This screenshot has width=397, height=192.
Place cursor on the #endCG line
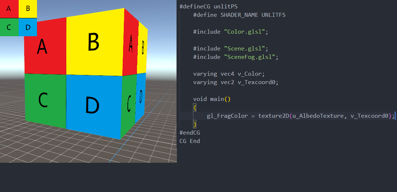190,132
